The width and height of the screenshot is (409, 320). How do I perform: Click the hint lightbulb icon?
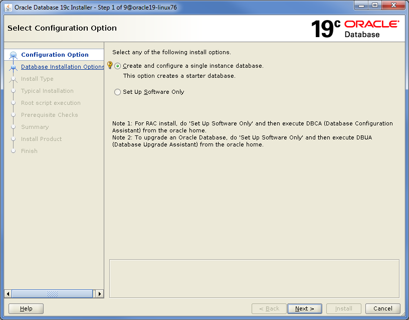point(110,65)
